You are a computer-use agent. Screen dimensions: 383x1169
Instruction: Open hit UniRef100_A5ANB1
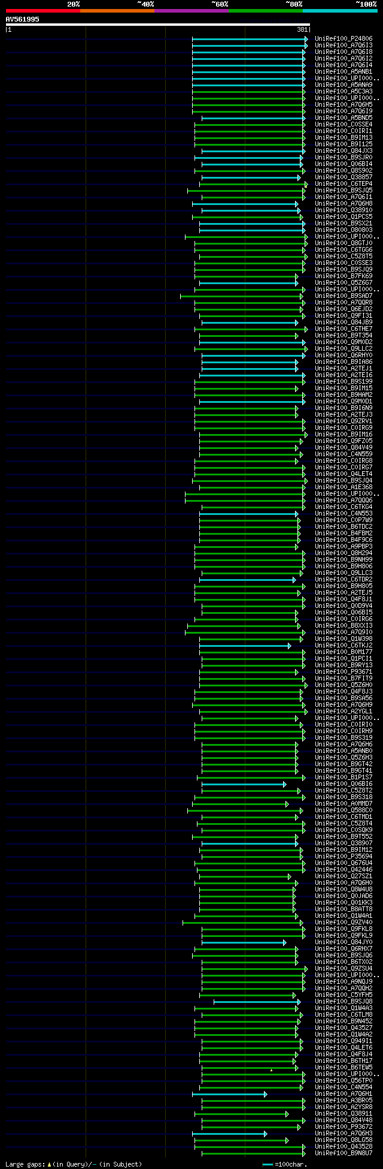coord(344,71)
